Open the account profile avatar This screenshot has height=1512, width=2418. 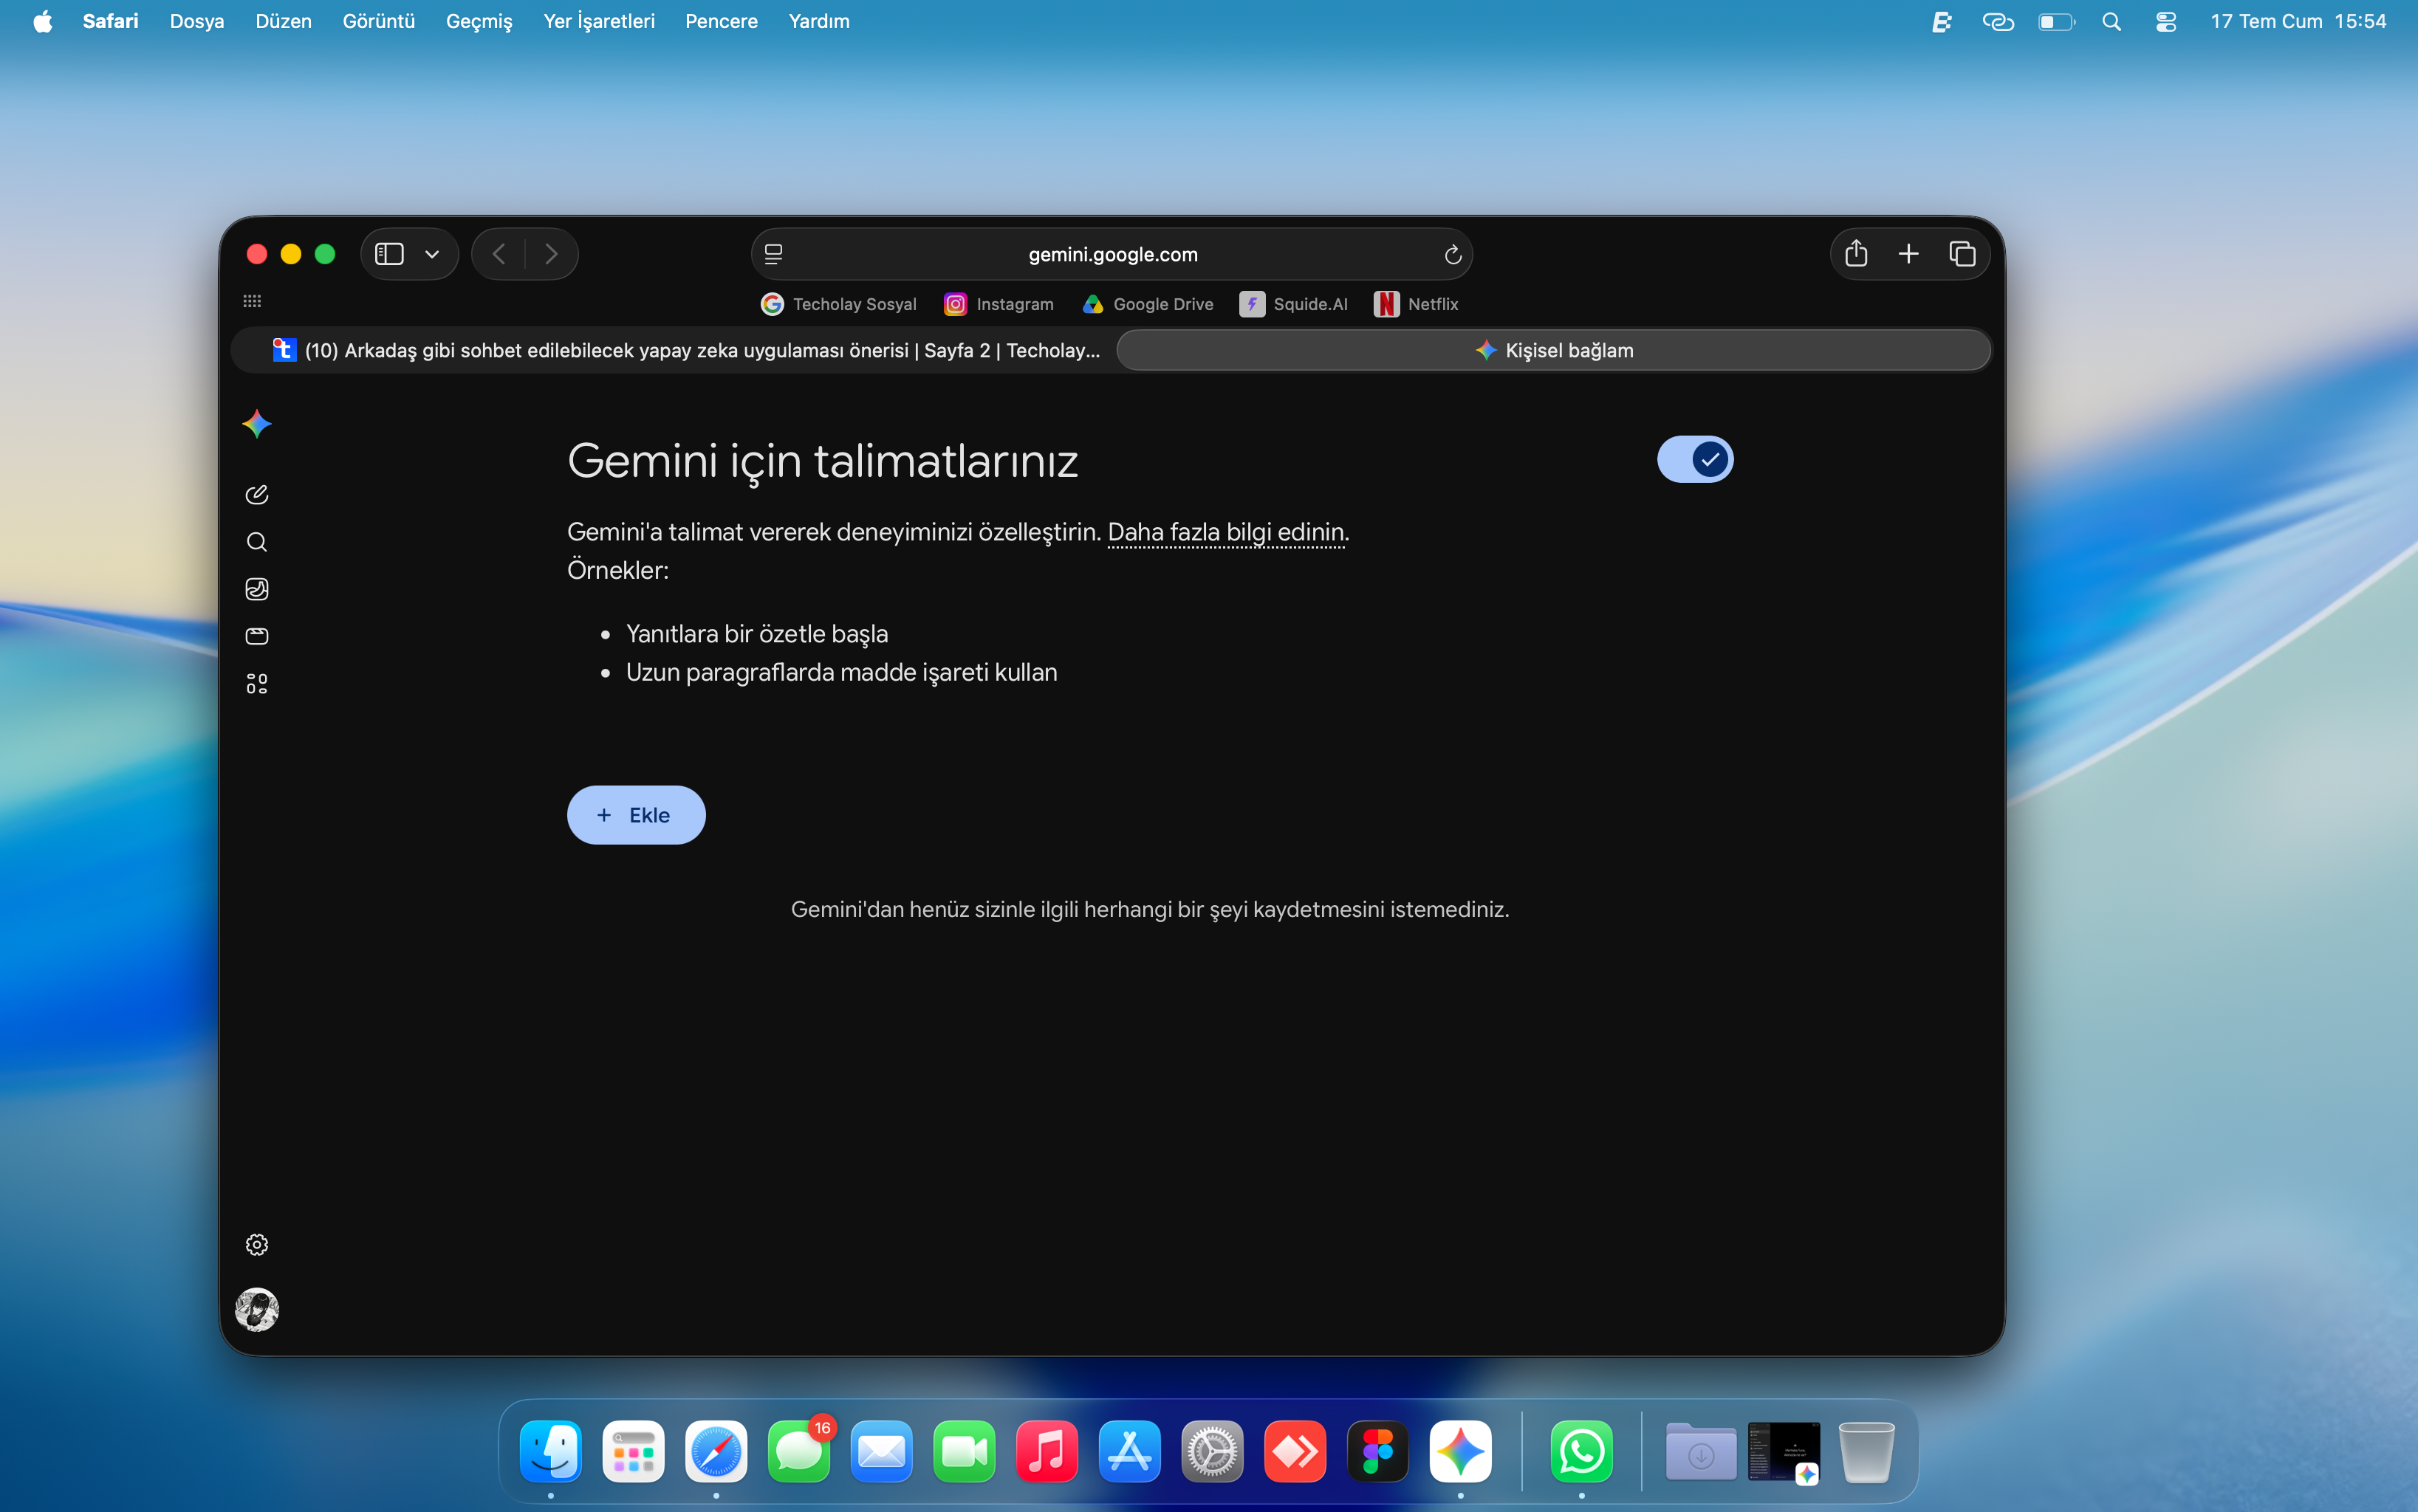tap(257, 1310)
